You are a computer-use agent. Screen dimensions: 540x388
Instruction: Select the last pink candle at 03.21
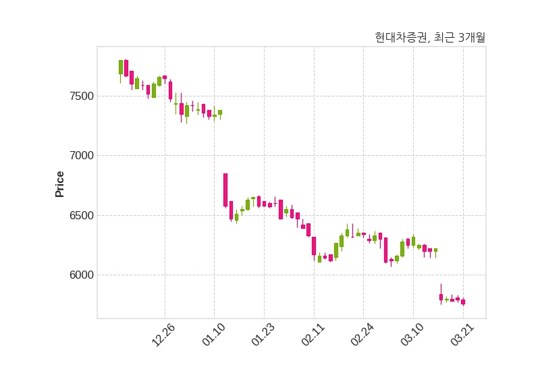[463, 302]
